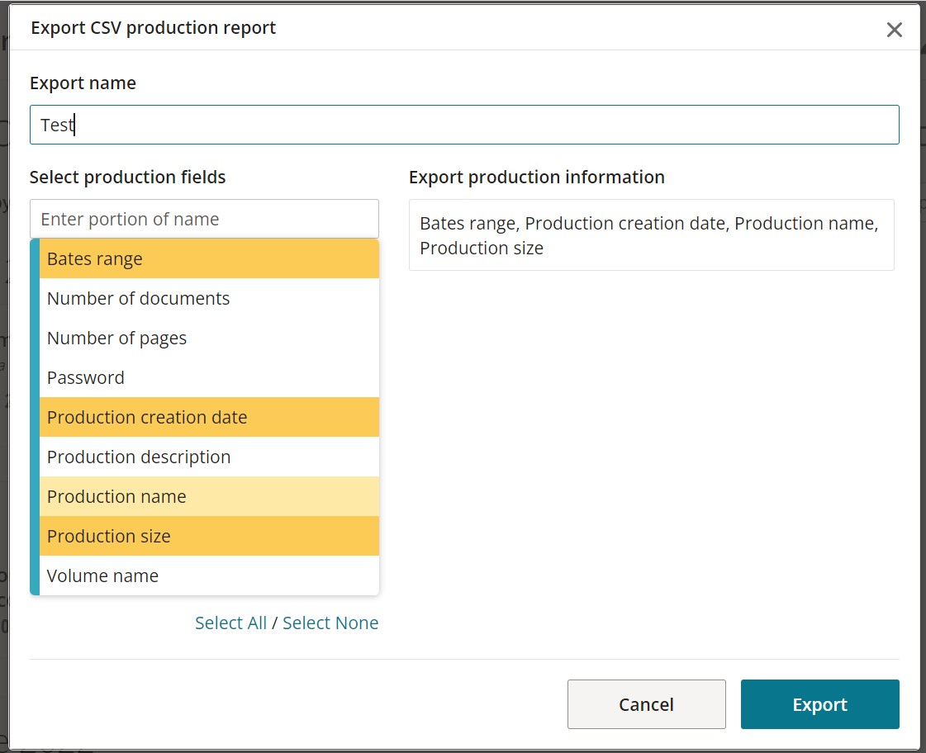Viewport: 926px width, 753px height.
Task: Click the Select All link
Action: [x=231, y=623]
